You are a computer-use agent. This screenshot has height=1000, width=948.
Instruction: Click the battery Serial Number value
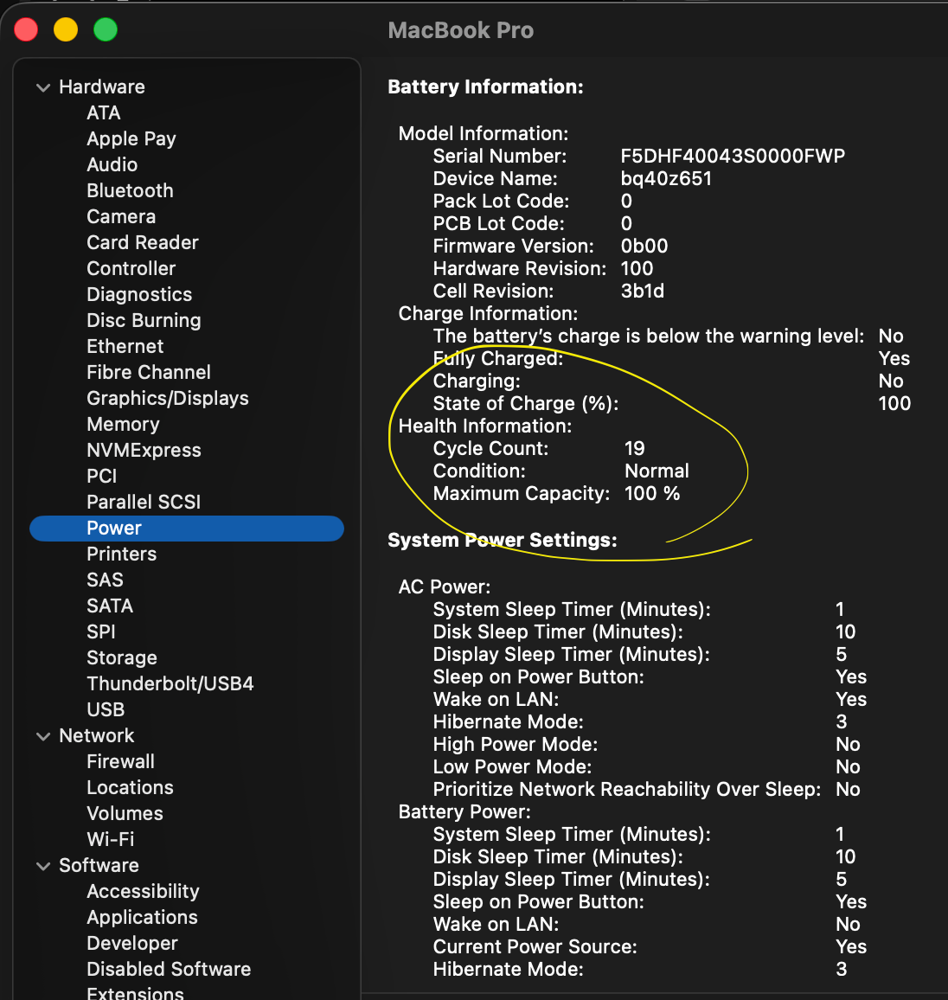tap(733, 156)
